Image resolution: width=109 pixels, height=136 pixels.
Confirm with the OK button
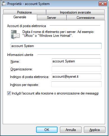tap(47, 130)
